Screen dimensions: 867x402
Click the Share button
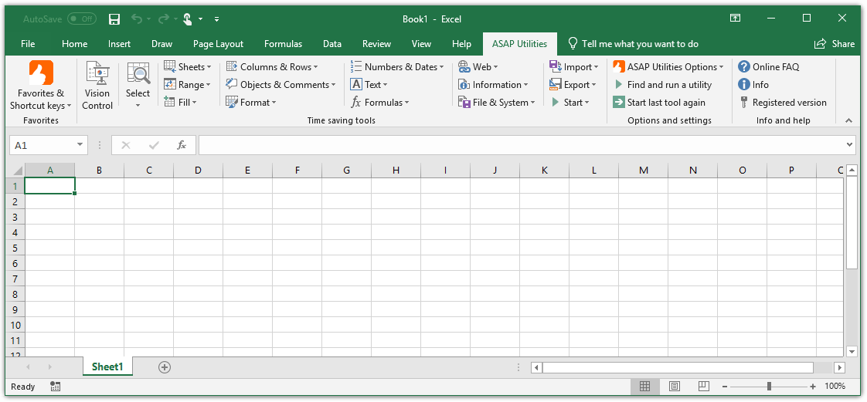[835, 44]
